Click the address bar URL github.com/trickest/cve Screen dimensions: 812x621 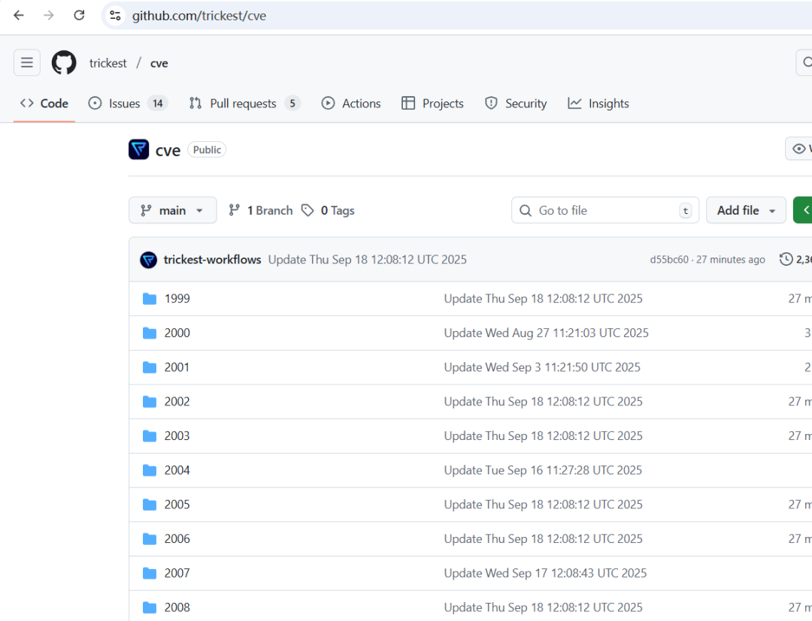[199, 16]
